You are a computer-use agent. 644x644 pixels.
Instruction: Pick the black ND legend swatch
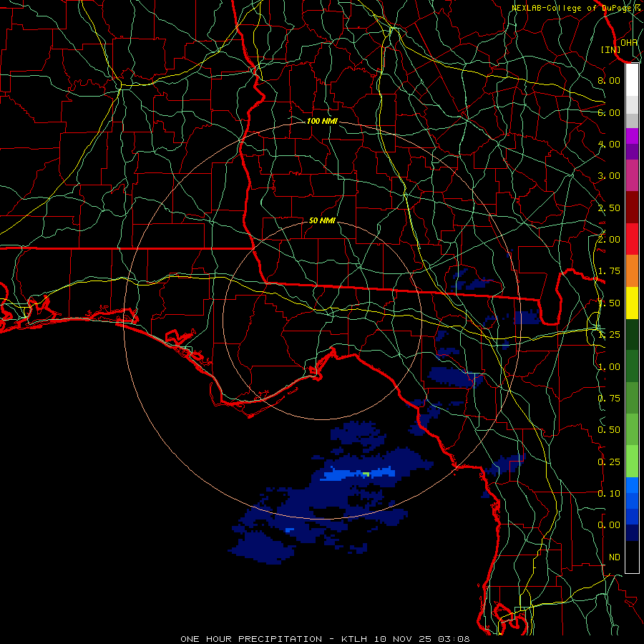tap(632, 557)
